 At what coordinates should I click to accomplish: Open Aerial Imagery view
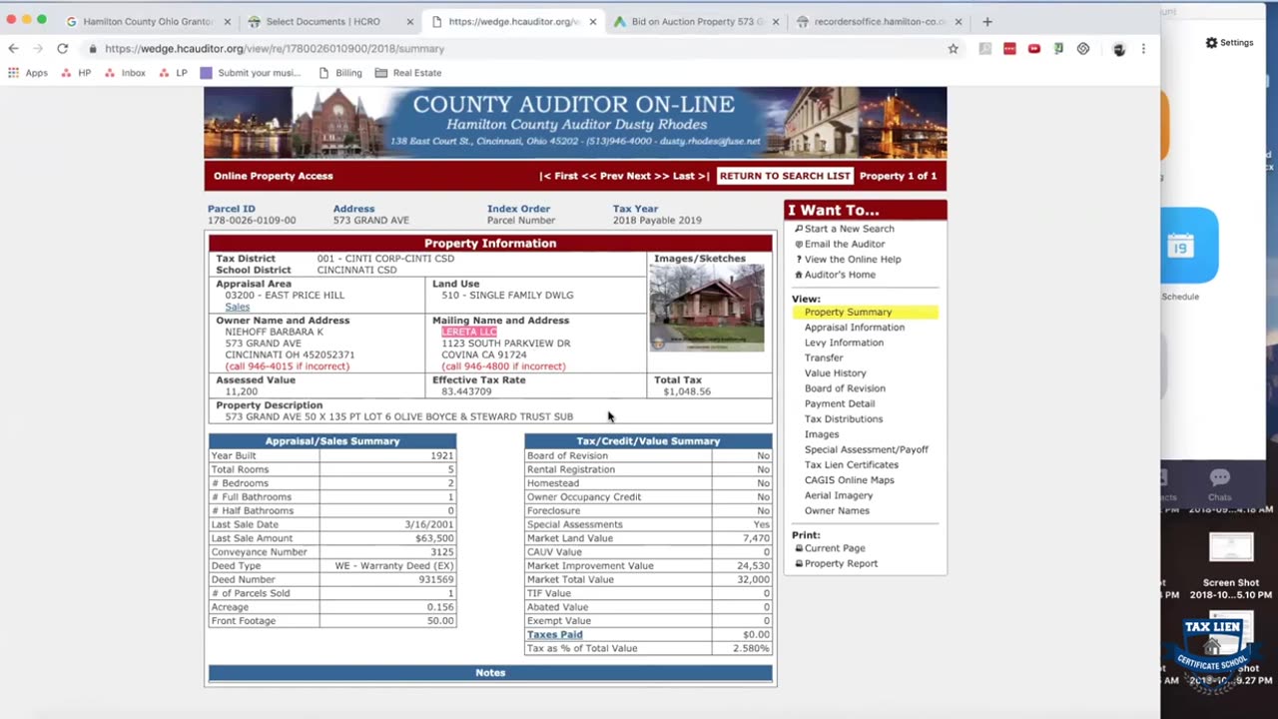click(x=839, y=495)
